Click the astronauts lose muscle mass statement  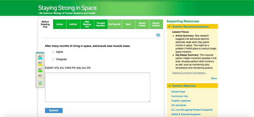[87, 46]
